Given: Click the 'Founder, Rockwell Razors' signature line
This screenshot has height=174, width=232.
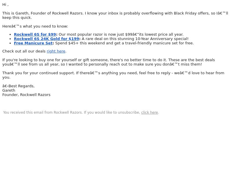Looking at the screenshot, I should pos(26,95).
